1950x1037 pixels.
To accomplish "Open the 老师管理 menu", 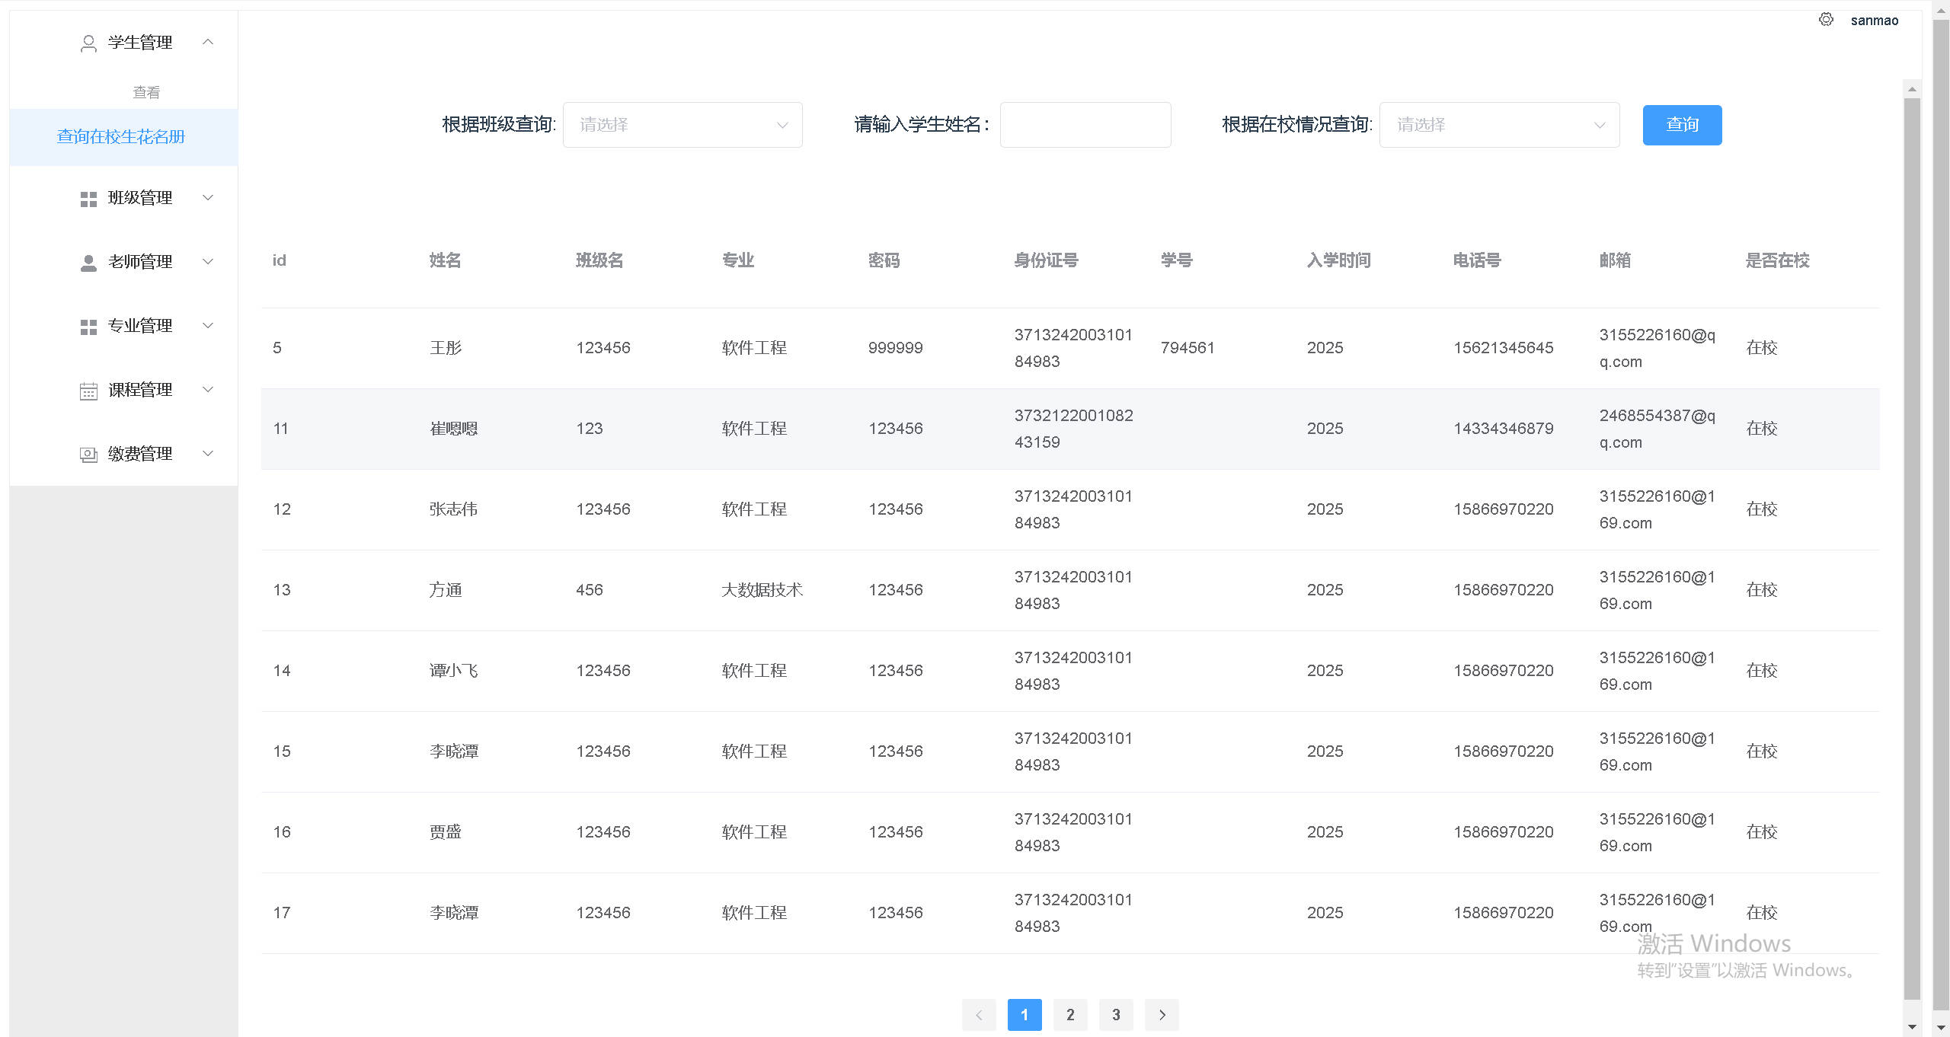I will click(140, 262).
